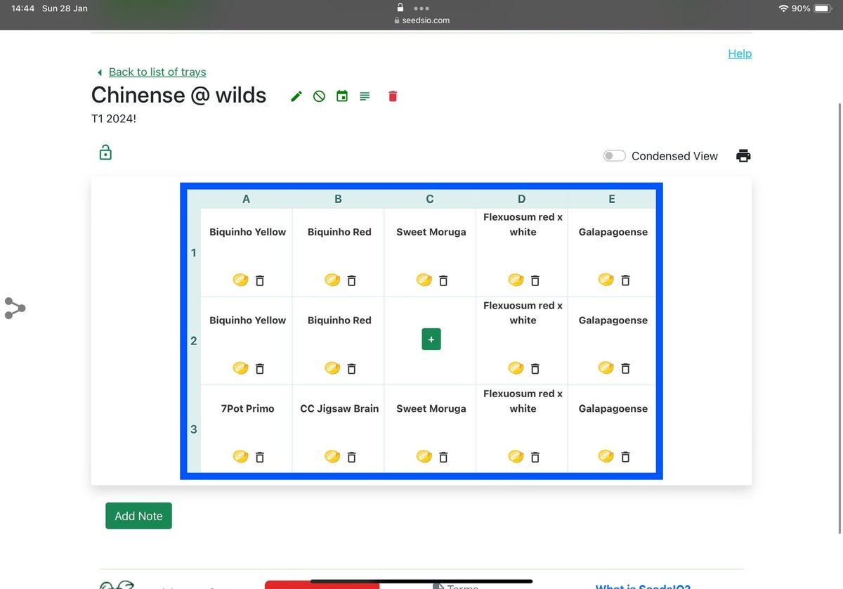This screenshot has width=843, height=589.
Task: Click the seed icon in cell E2 Galapagoense
Action: click(x=606, y=368)
